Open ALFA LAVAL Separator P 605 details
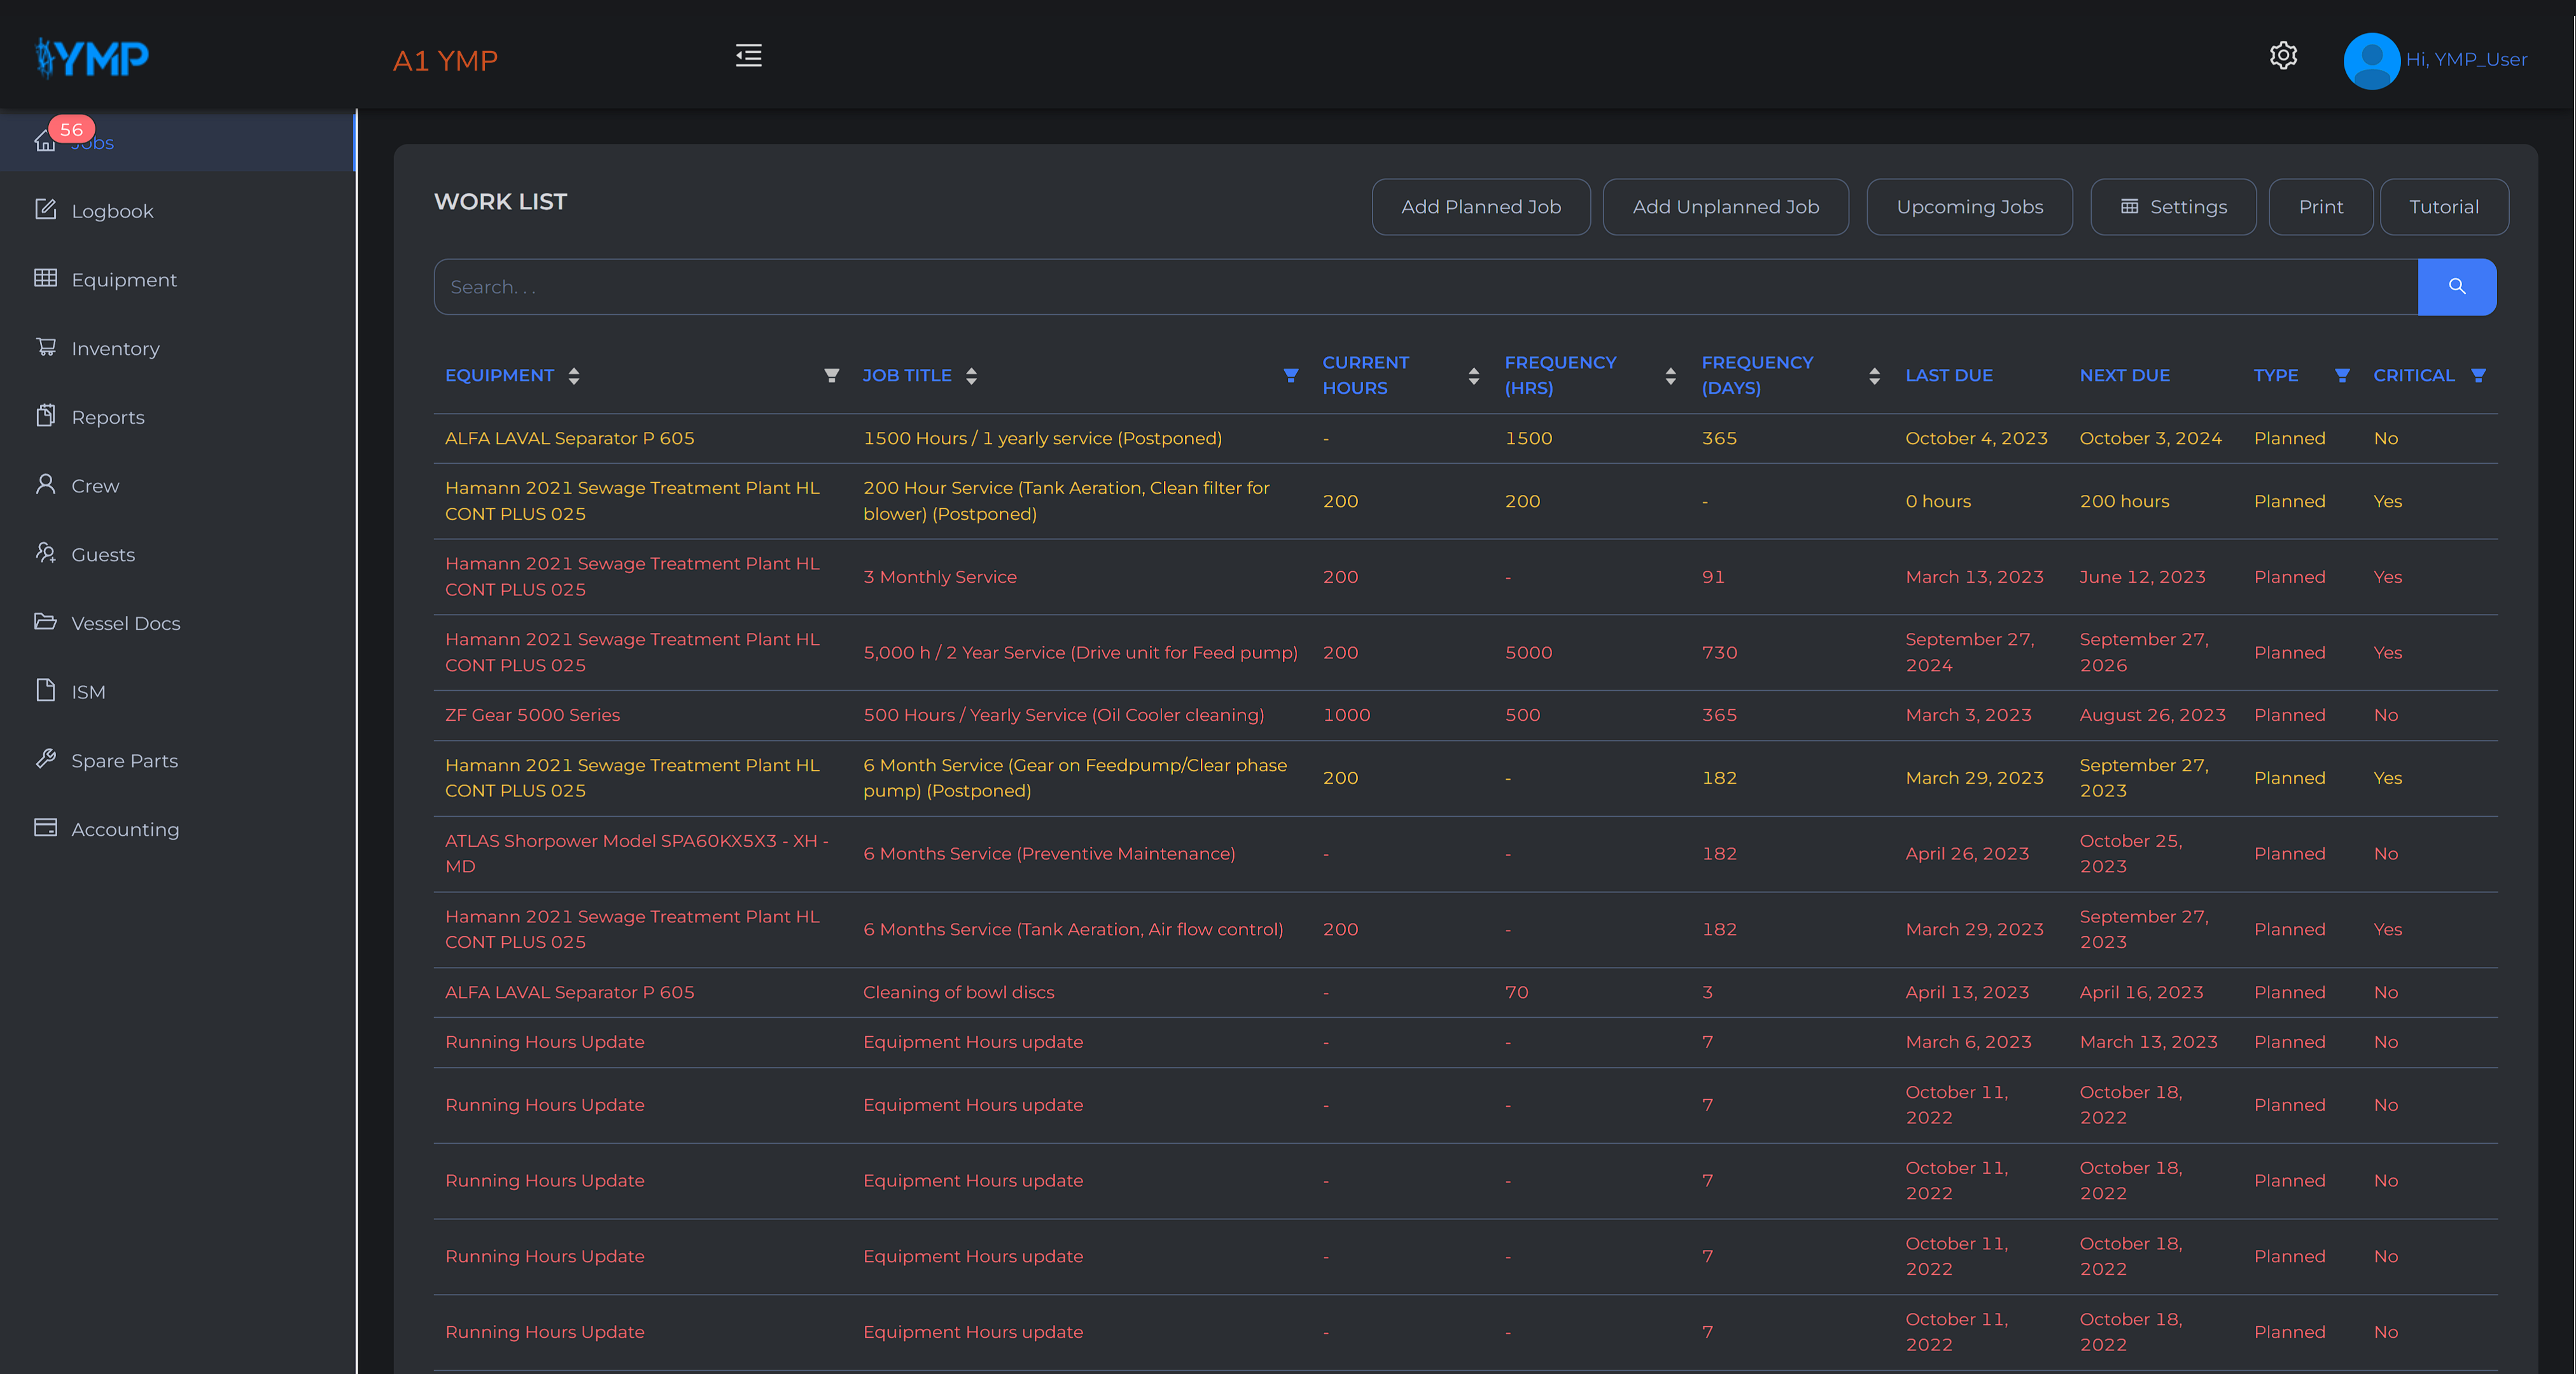The width and height of the screenshot is (2576, 1374). point(568,438)
